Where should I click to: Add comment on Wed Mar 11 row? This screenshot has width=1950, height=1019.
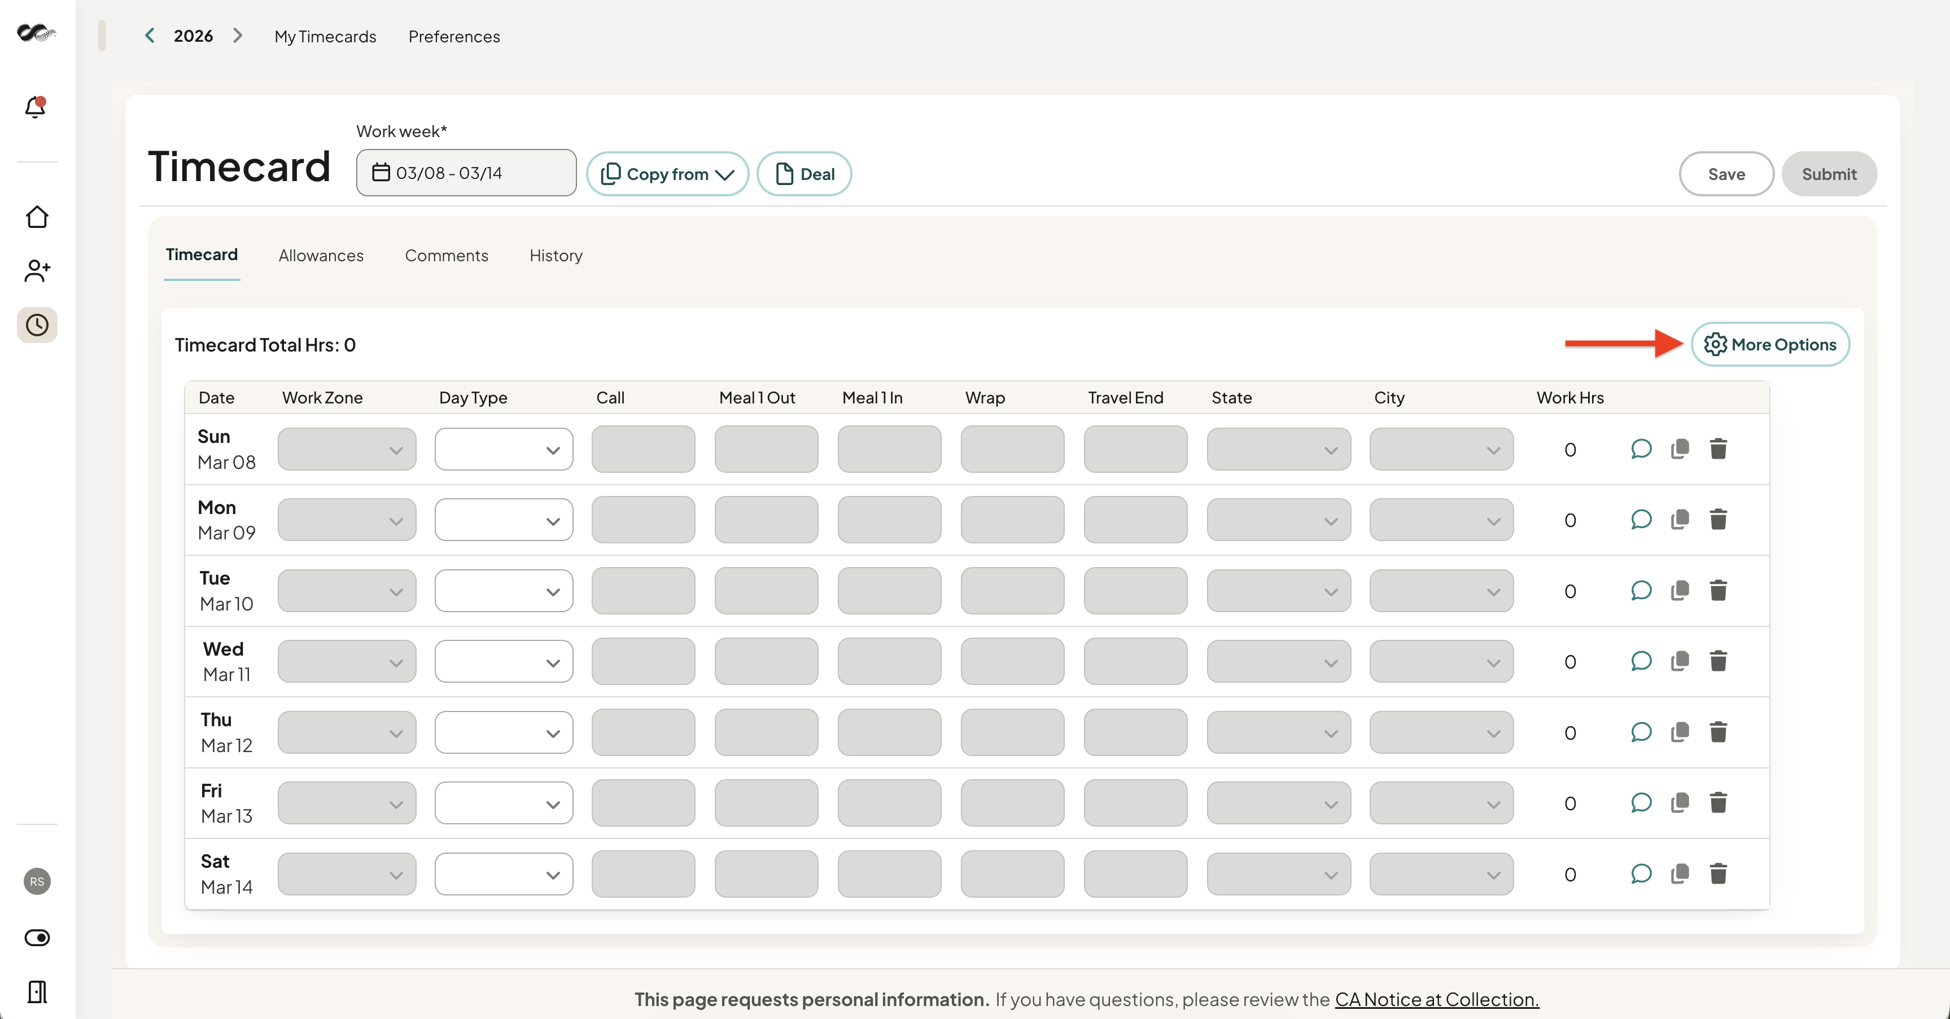coord(1641,661)
